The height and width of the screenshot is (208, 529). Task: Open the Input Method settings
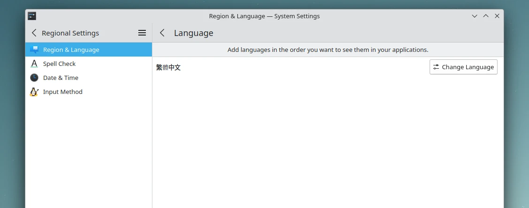click(x=62, y=92)
